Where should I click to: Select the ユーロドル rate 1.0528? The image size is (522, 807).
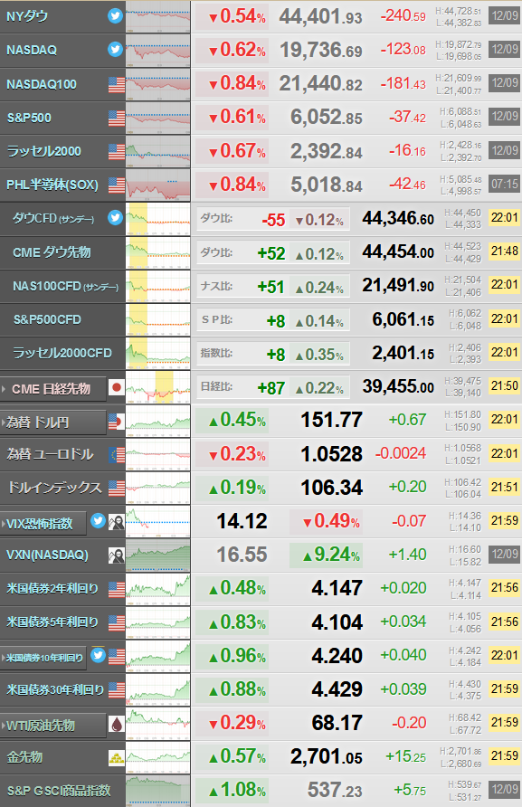(331, 454)
